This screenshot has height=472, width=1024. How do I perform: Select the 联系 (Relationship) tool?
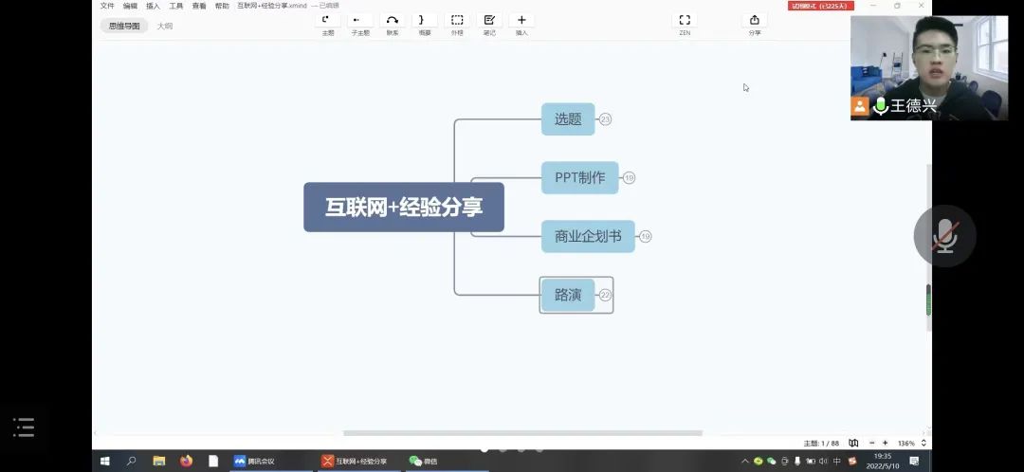(392, 20)
